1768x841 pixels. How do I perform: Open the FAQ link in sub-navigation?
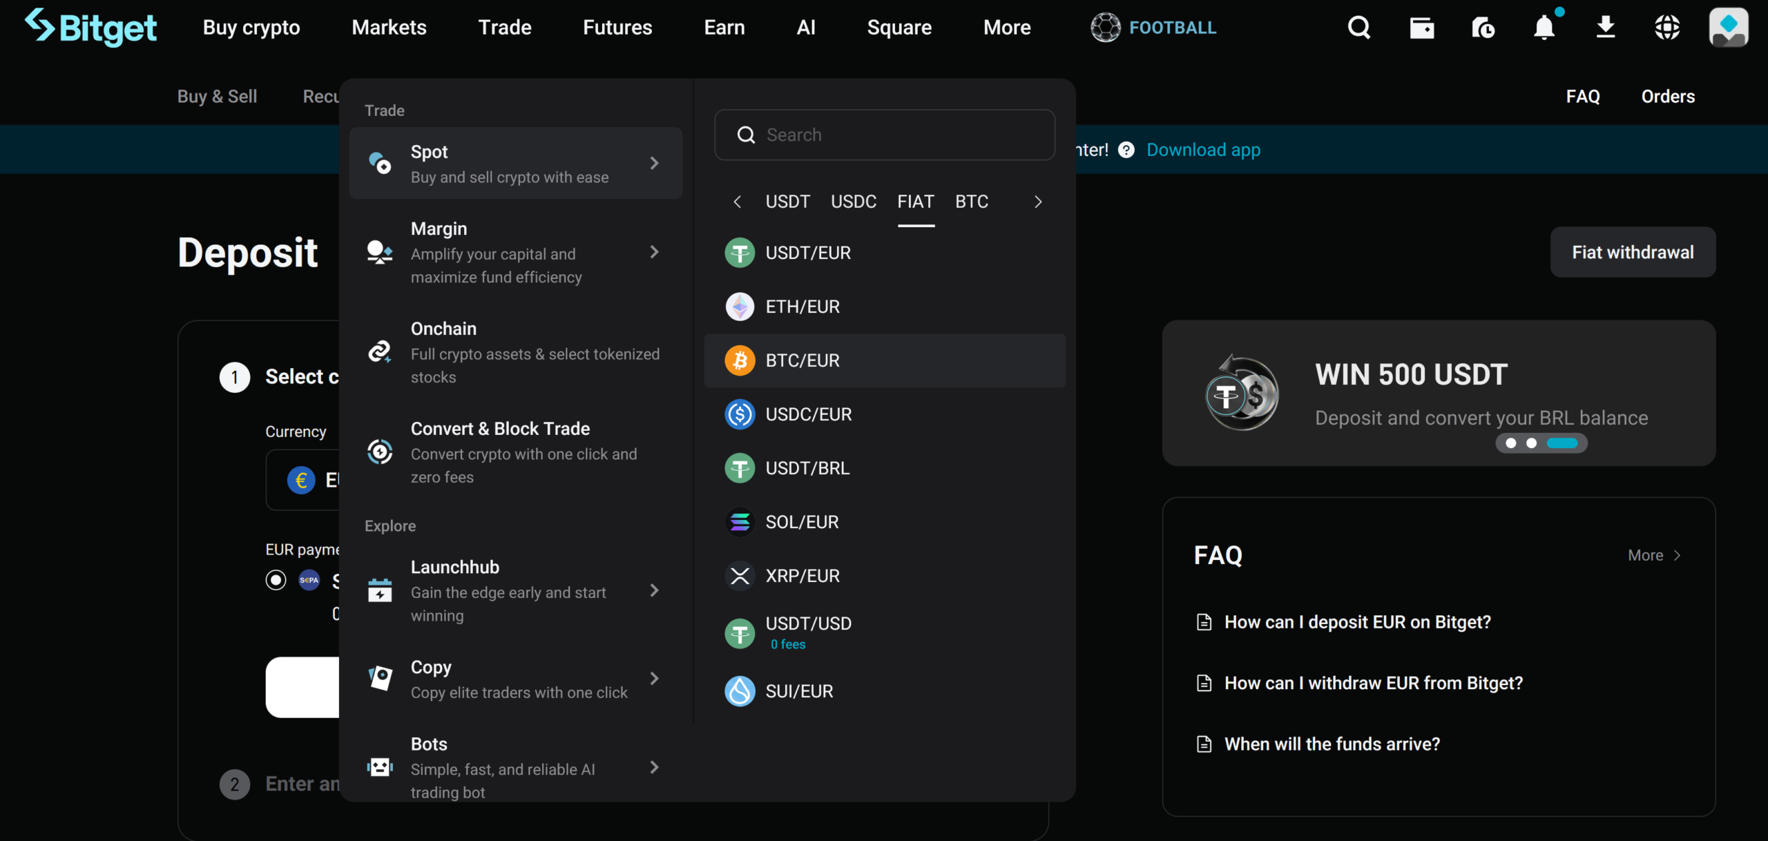click(1583, 96)
